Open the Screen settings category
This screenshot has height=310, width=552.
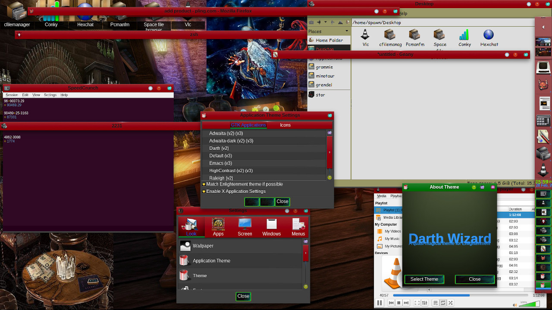pyautogui.click(x=245, y=227)
